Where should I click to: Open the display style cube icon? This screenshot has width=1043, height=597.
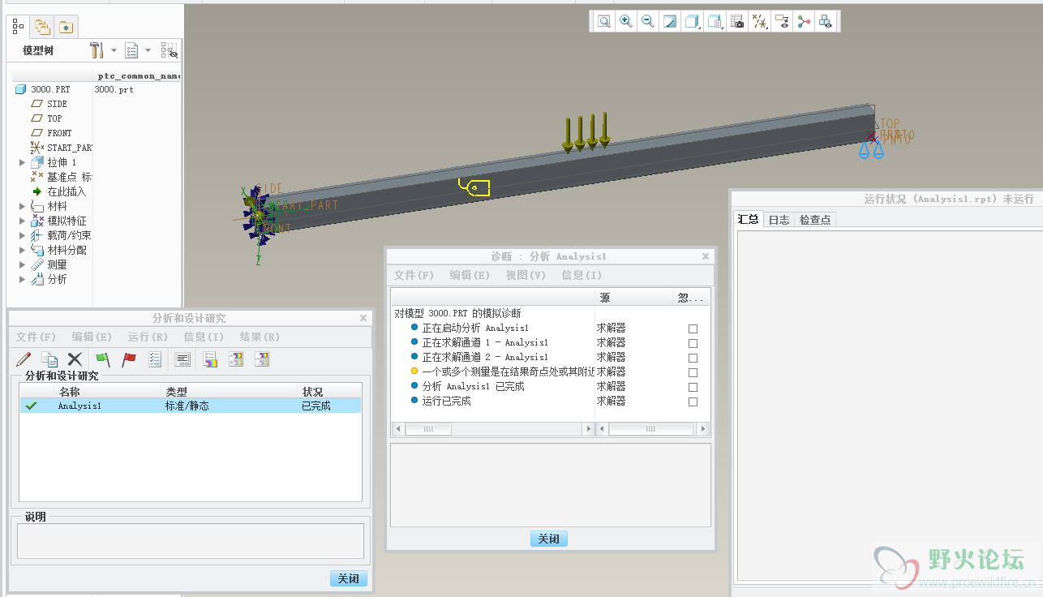click(x=692, y=22)
